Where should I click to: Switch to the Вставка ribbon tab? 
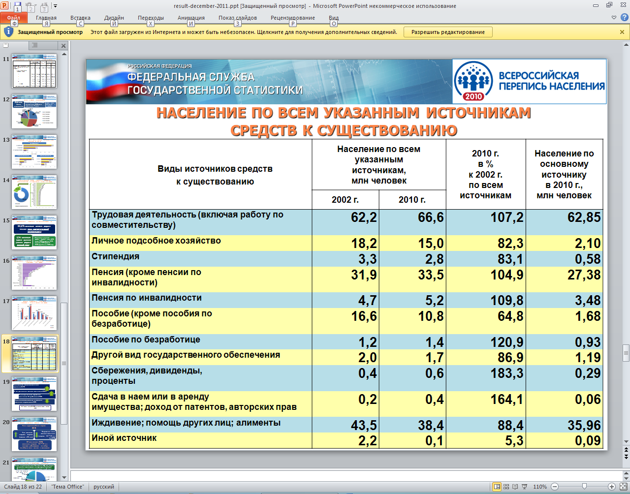80,18
